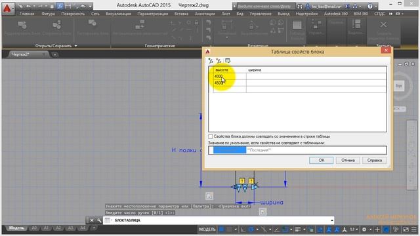Click the status bar customization menu icon
Screen dimensions: 420x236
(414, 229)
